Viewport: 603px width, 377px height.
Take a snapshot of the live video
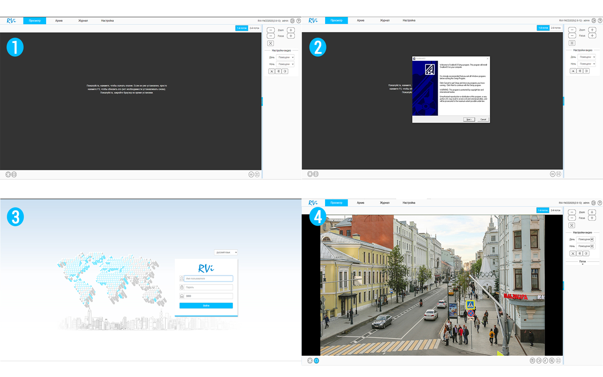pos(533,360)
